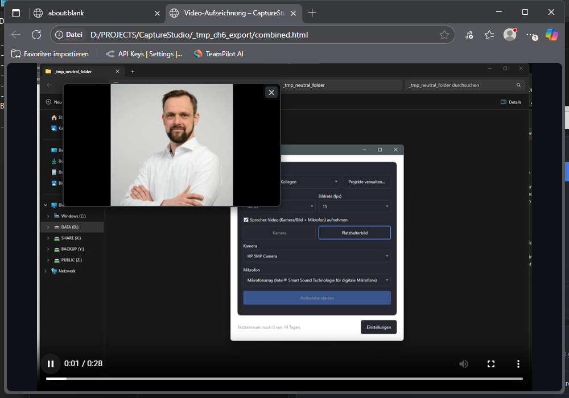Open browser settings and more menu
The height and width of the screenshot is (398, 569).
point(531,35)
